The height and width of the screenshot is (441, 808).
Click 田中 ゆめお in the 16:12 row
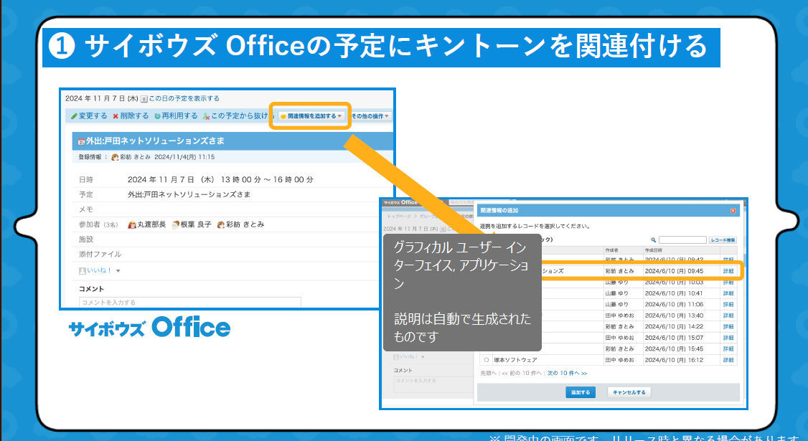[620, 360]
